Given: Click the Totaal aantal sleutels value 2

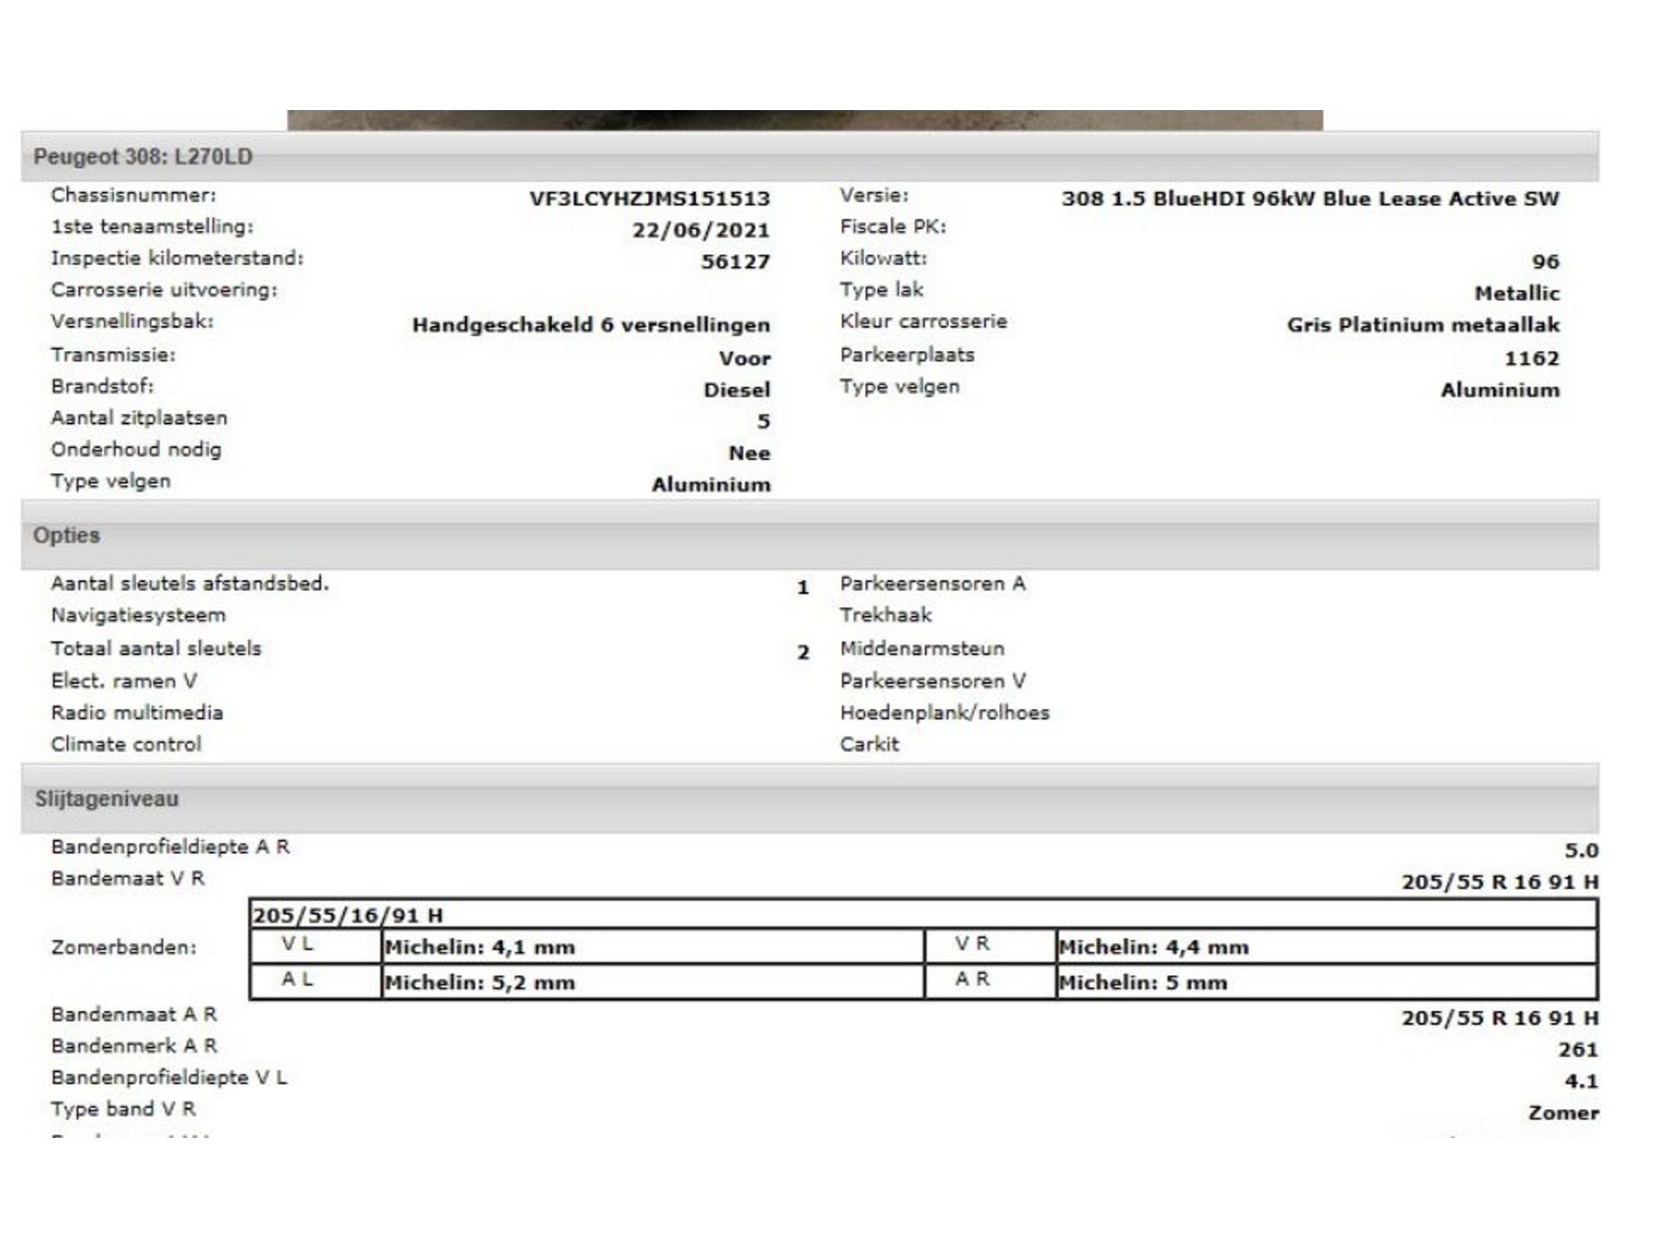Looking at the screenshot, I should pos(803,652).
